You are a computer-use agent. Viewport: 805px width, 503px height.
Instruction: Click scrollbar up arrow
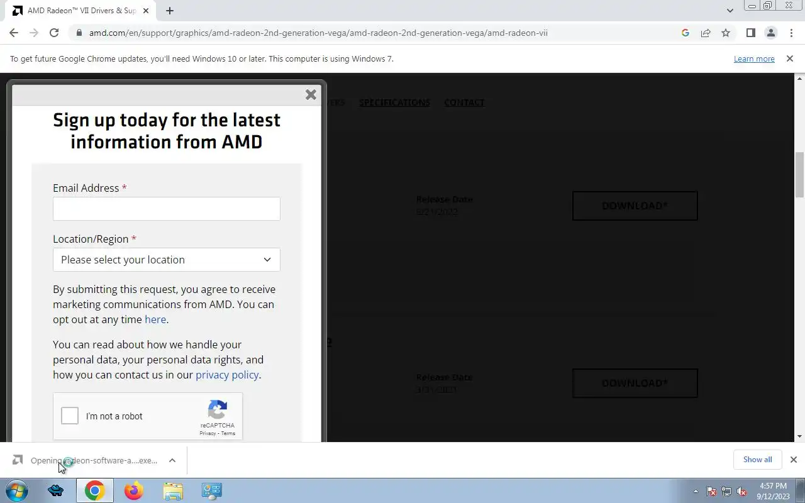click(799, 79)
